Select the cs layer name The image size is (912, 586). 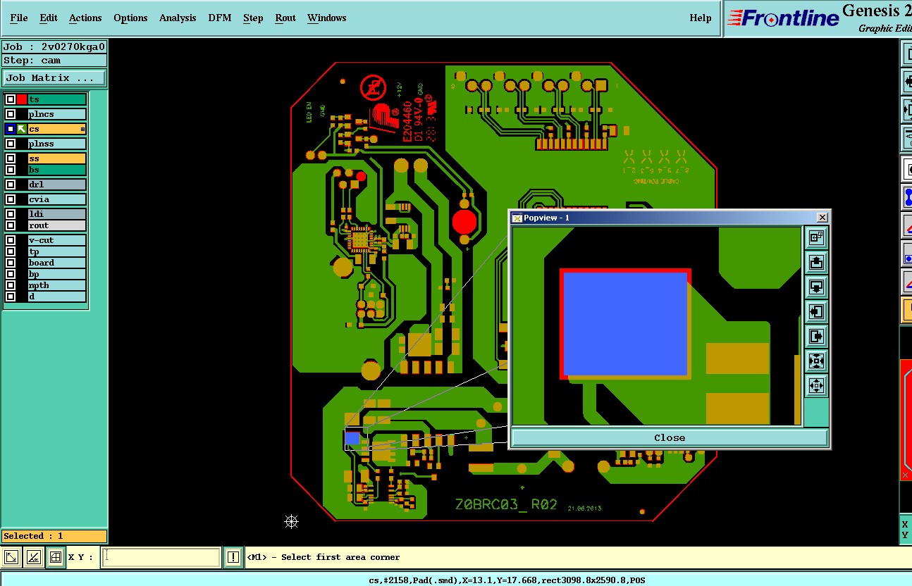point(57,129)
